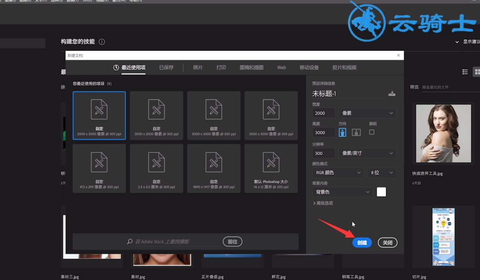Switch to the 图稿和插图 tab
Screen dimensions: 480x280
pyautogui.click(x=252, y=68)
